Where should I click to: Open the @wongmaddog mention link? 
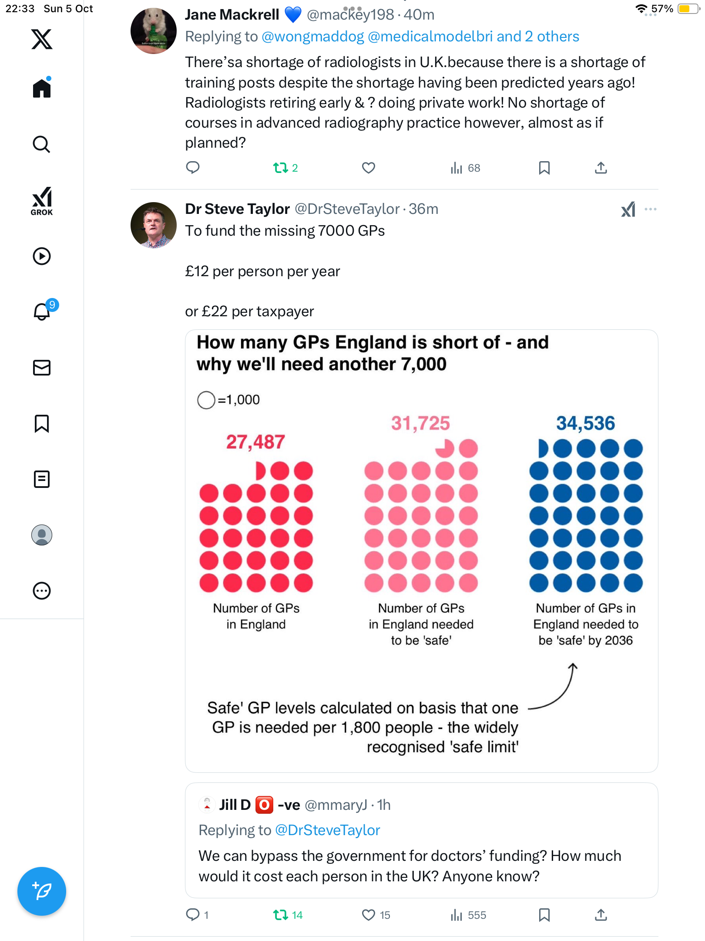tap(312, 37)
